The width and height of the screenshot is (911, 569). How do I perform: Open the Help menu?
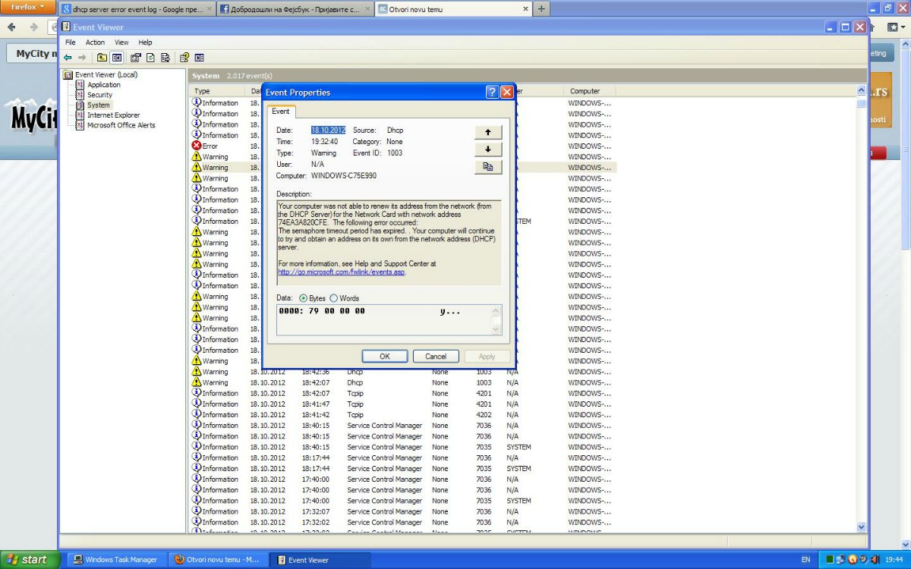click(145, 42)
